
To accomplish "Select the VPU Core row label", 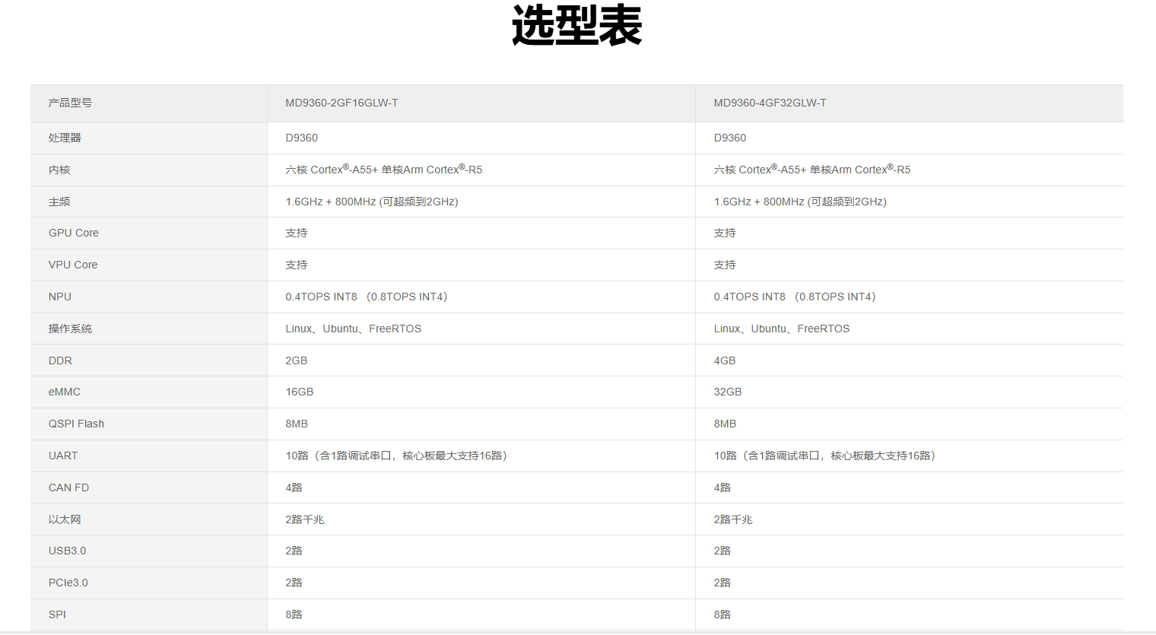I will coord(73,265).
